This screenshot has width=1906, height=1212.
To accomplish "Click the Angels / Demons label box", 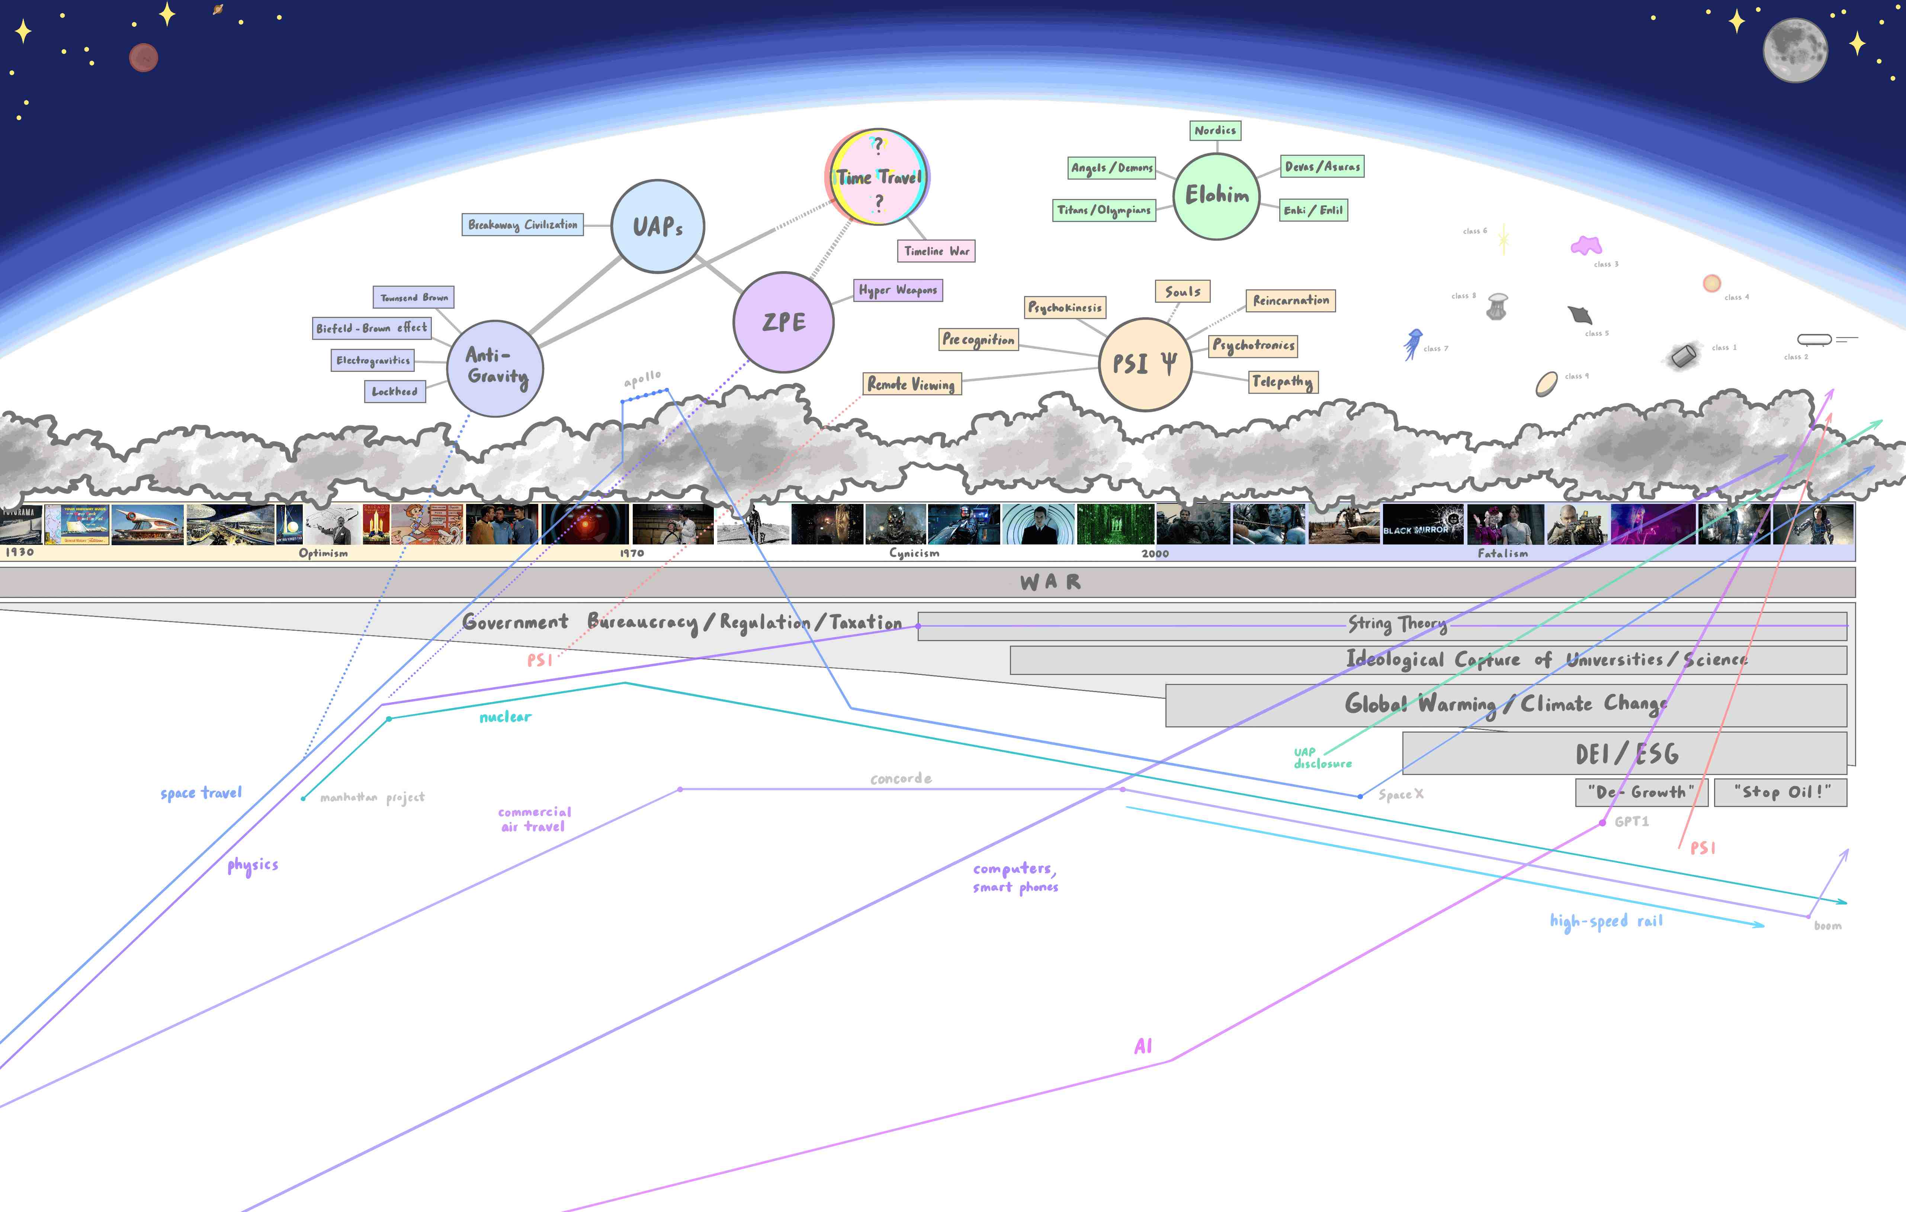I will [x=1112, y=168].
